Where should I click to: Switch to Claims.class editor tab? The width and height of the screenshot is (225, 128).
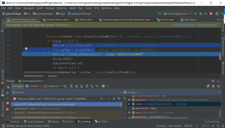point(85,19)
